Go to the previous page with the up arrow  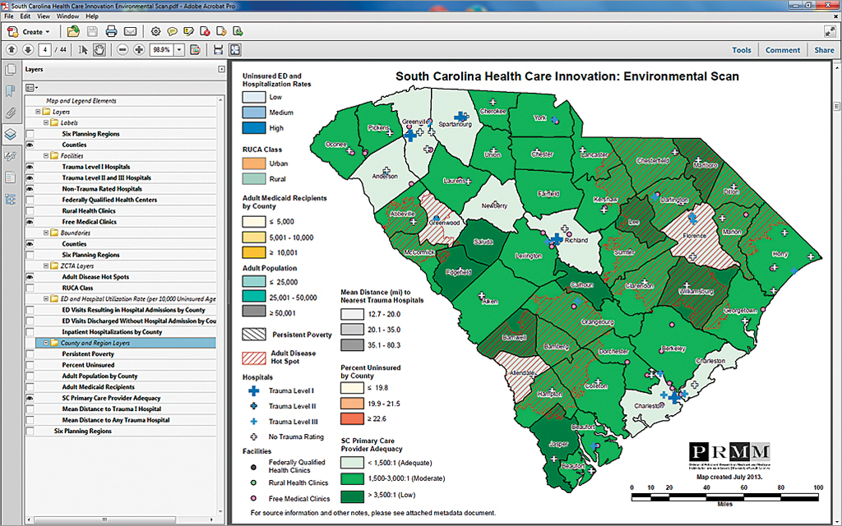tap(12, 50)
